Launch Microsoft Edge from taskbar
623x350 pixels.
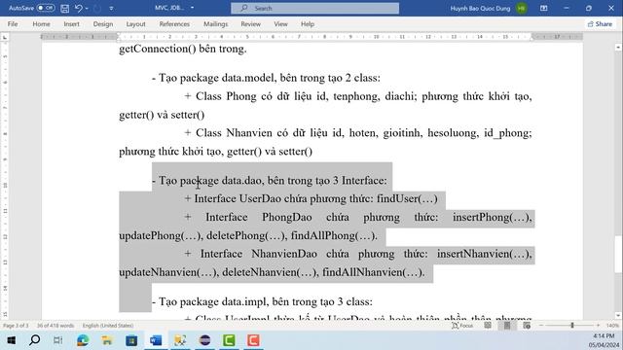[83, 340]
